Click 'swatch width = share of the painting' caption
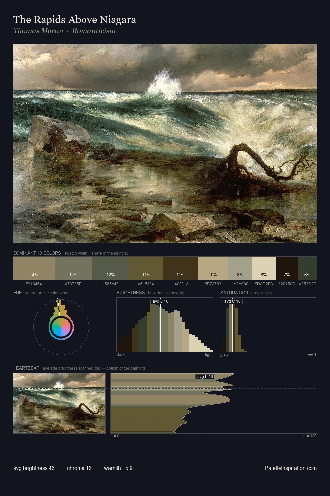This screenshot has width=330, height=496. pyautogui.click(x=96, y=253)
